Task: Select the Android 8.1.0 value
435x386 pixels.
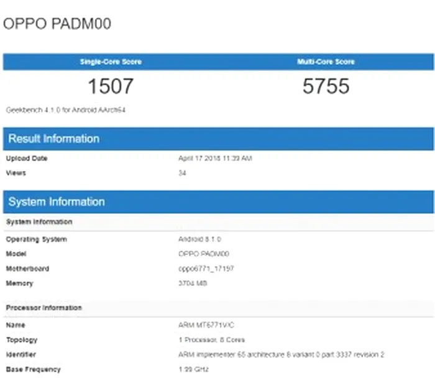Action: 199,239
